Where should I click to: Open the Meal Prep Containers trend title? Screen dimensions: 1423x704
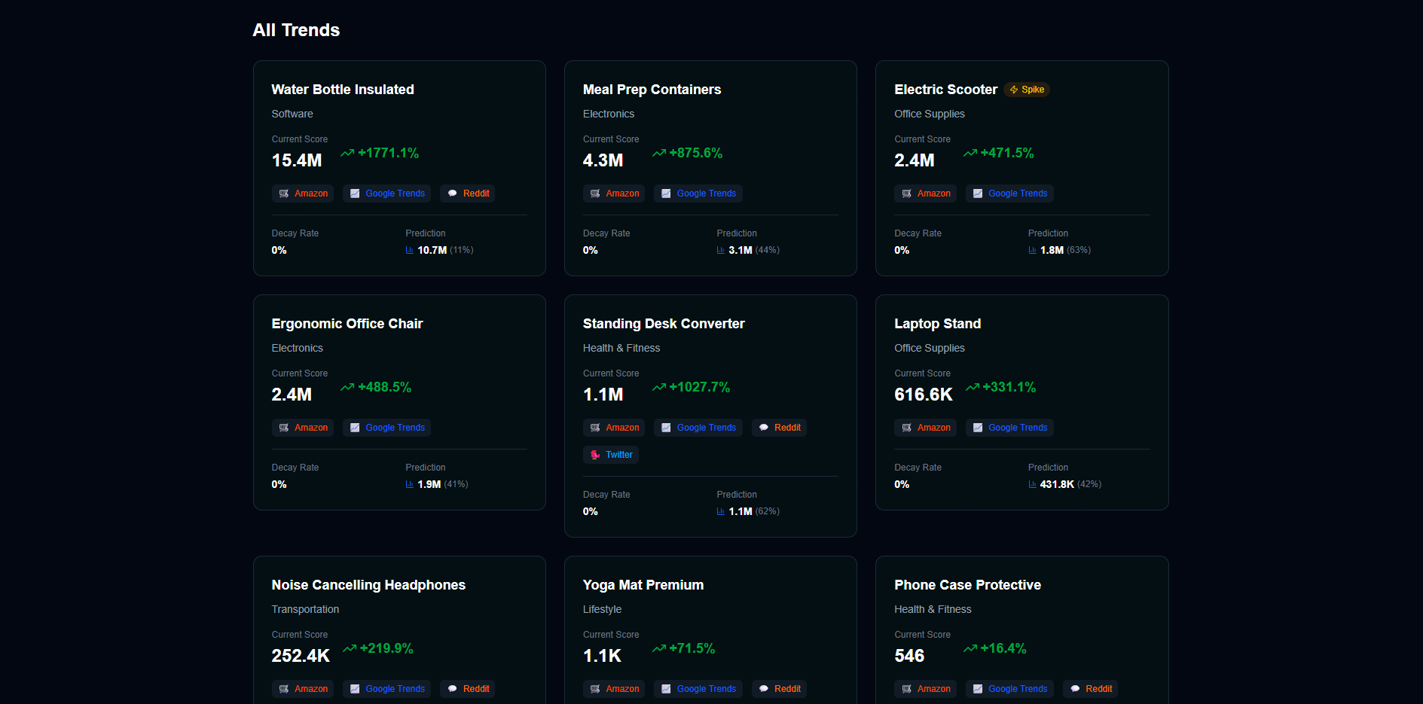(x=652, y=90)
